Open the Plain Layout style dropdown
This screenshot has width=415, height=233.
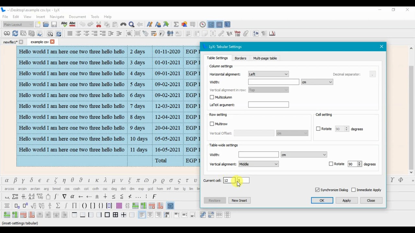click(x=18, y=25)
